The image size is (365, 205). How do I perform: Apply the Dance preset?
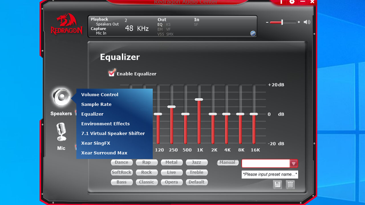coord(121,162)
